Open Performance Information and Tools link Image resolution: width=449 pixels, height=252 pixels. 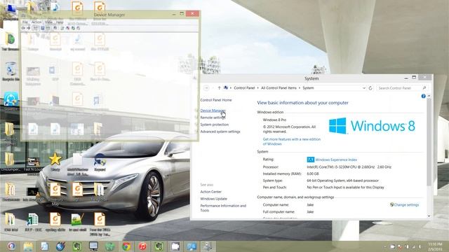point(223,208)
